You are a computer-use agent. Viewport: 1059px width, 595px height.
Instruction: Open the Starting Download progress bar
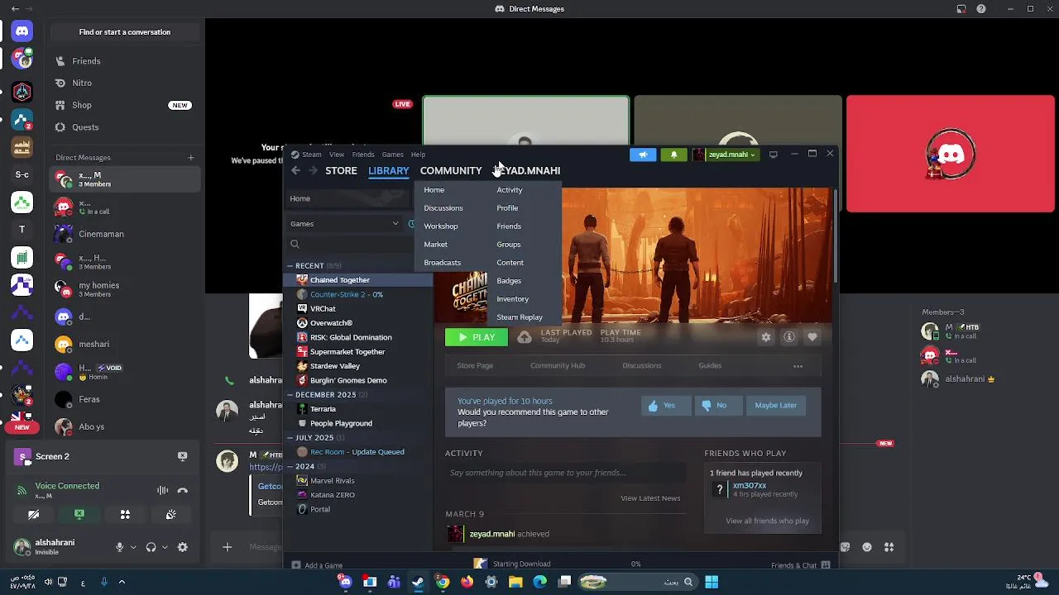557,564
